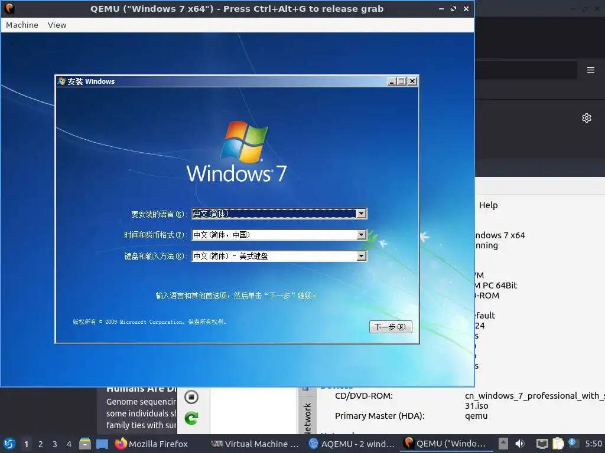Click the show desktop icon in taskbar
The height and width of the screenshot is (453, 605).
(102, 444)
